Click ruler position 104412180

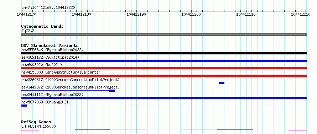point(82,14)
